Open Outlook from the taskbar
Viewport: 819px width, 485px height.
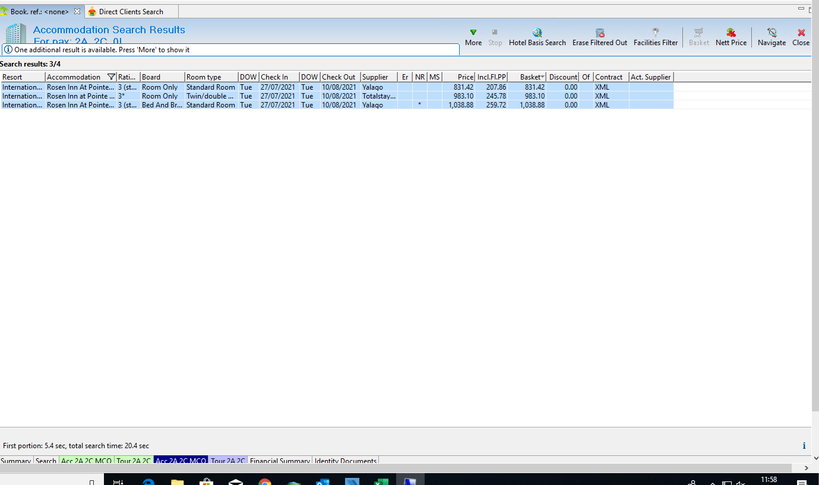coord(322,482)
